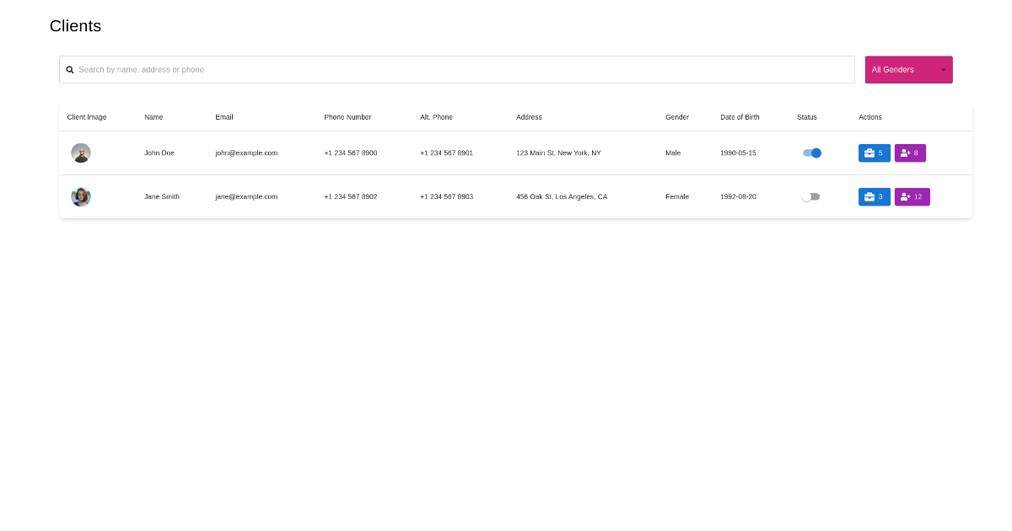Image resolution: width=1012 pixels, height=531 pixels.
Task: Click the Name column header
Action: (153, 117)
